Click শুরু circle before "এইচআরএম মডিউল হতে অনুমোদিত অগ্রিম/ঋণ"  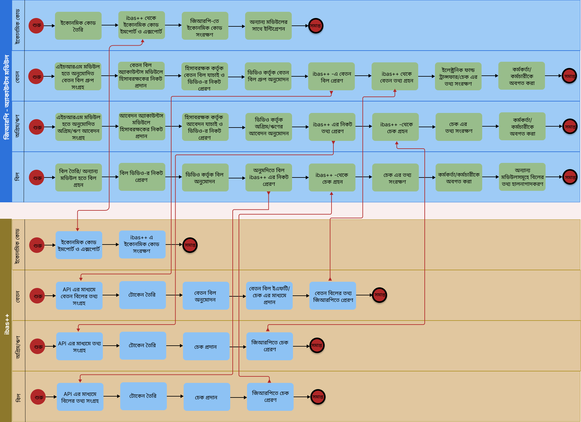(x=37, y=127)
